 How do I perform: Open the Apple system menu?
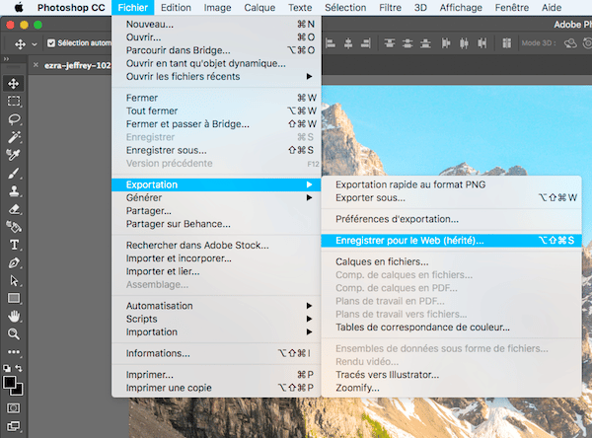click(18, 8)
